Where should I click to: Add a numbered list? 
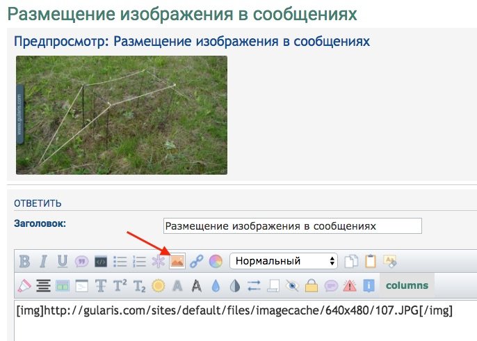pos(139,262)
